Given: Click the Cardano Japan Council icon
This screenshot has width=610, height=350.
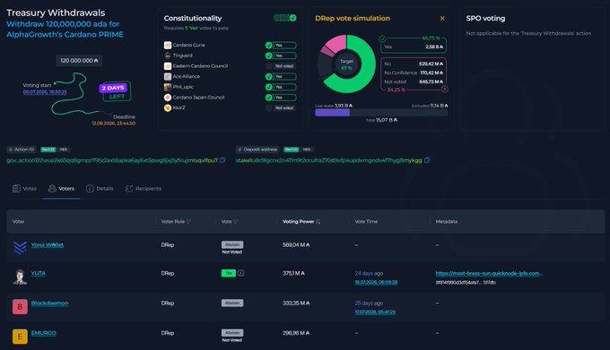Looking at the screenshot, I should click(x=168, y=98).
